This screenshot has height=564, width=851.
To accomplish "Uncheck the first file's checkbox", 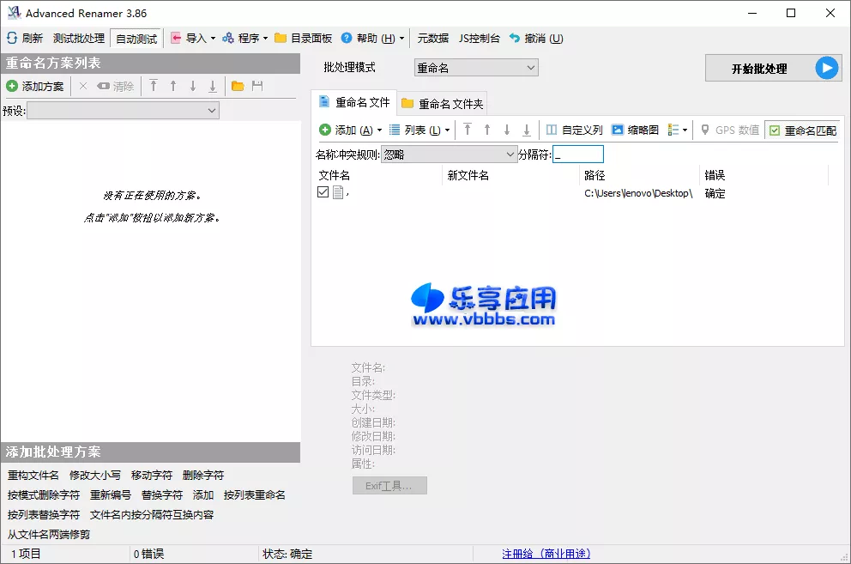I will tap(323, 191).
